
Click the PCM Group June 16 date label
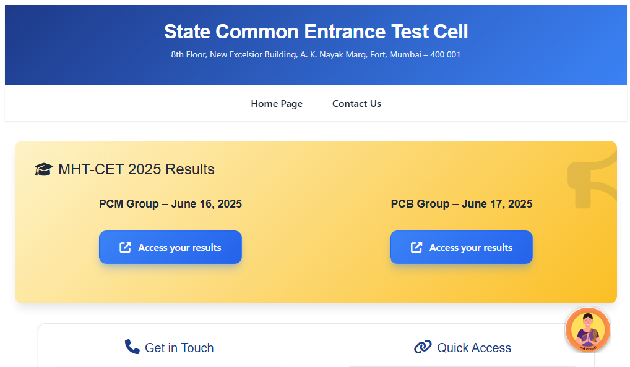(x=171, y=204)
